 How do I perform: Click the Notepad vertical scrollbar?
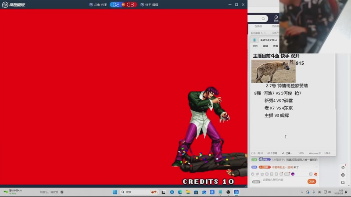(x=335, y=81)
